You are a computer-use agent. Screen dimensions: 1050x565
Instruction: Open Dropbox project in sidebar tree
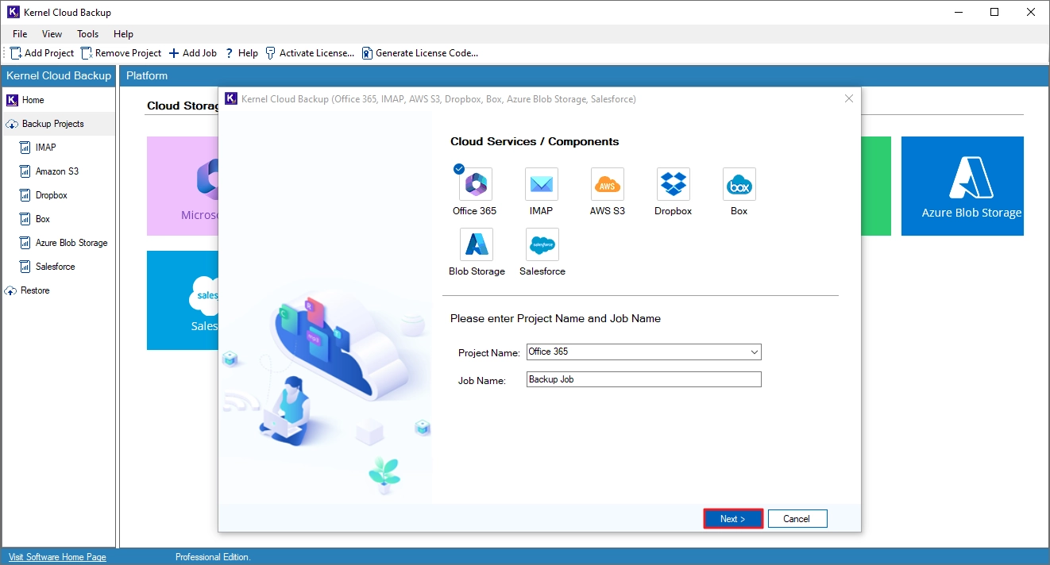coord(44,195)
